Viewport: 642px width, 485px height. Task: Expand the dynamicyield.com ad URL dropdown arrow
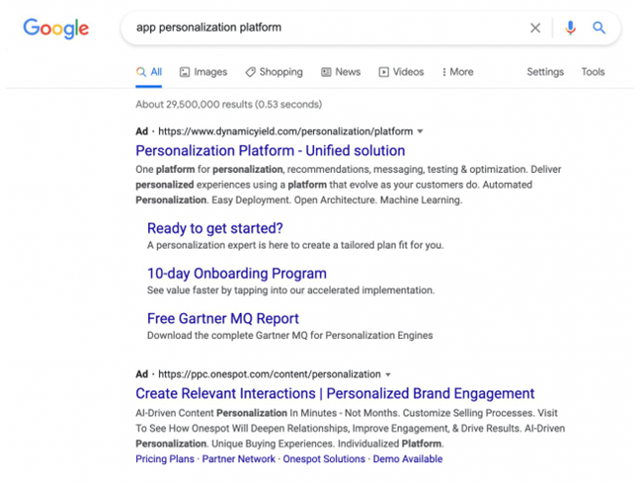[x=421, y=131]
